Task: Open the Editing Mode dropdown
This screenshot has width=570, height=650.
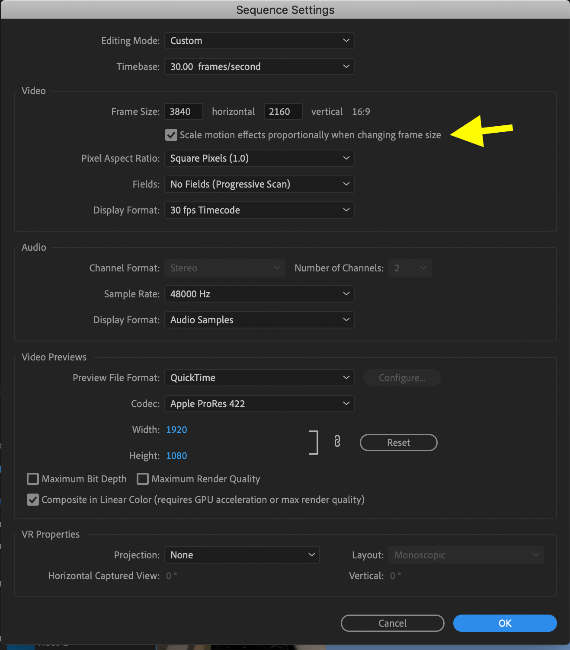Action: 259,41
